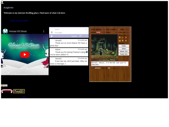Viewport: 169px width, 127px height.
Task: Click the Belly stars indicator
Action: tap(113, 32)
